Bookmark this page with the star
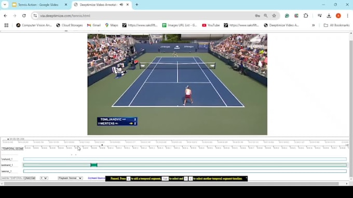This screenshot has height=198, width=353. [274, 16]
